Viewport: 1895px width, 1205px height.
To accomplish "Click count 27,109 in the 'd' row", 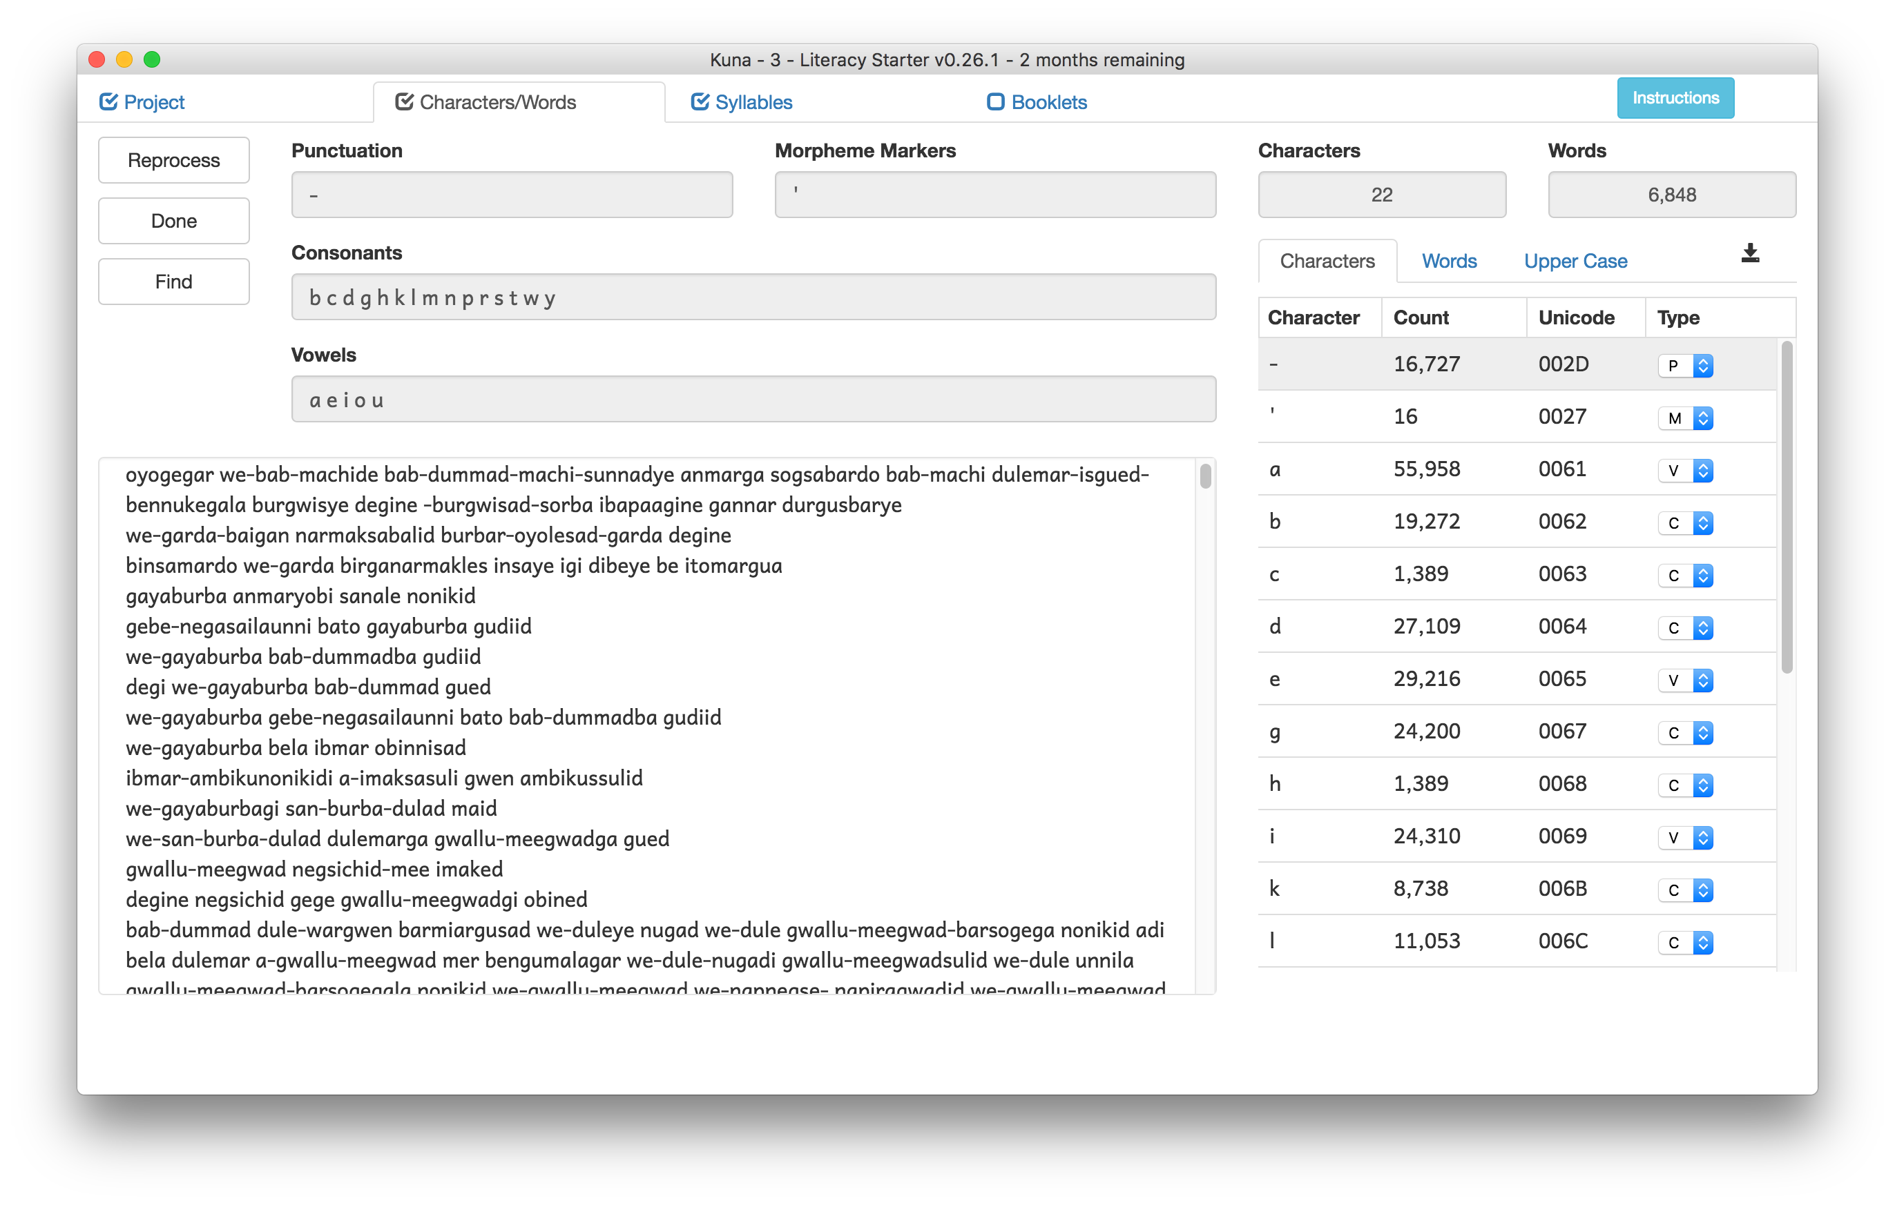I will (1427, 627).
